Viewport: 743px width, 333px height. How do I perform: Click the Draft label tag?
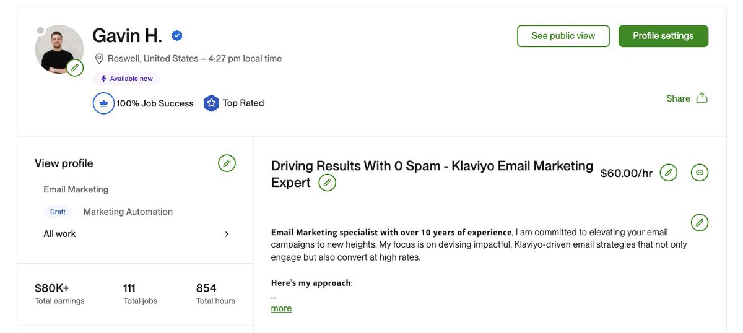point(58,212)
